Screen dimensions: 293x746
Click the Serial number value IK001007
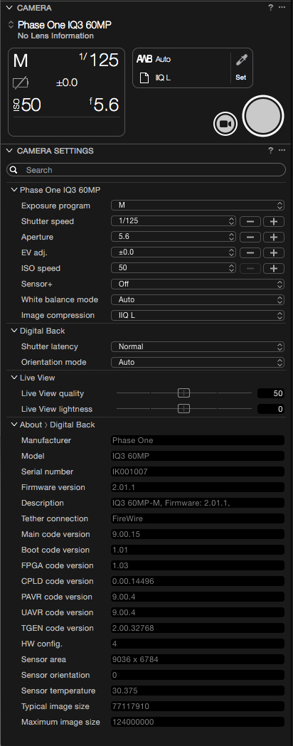tap(198, 472)
